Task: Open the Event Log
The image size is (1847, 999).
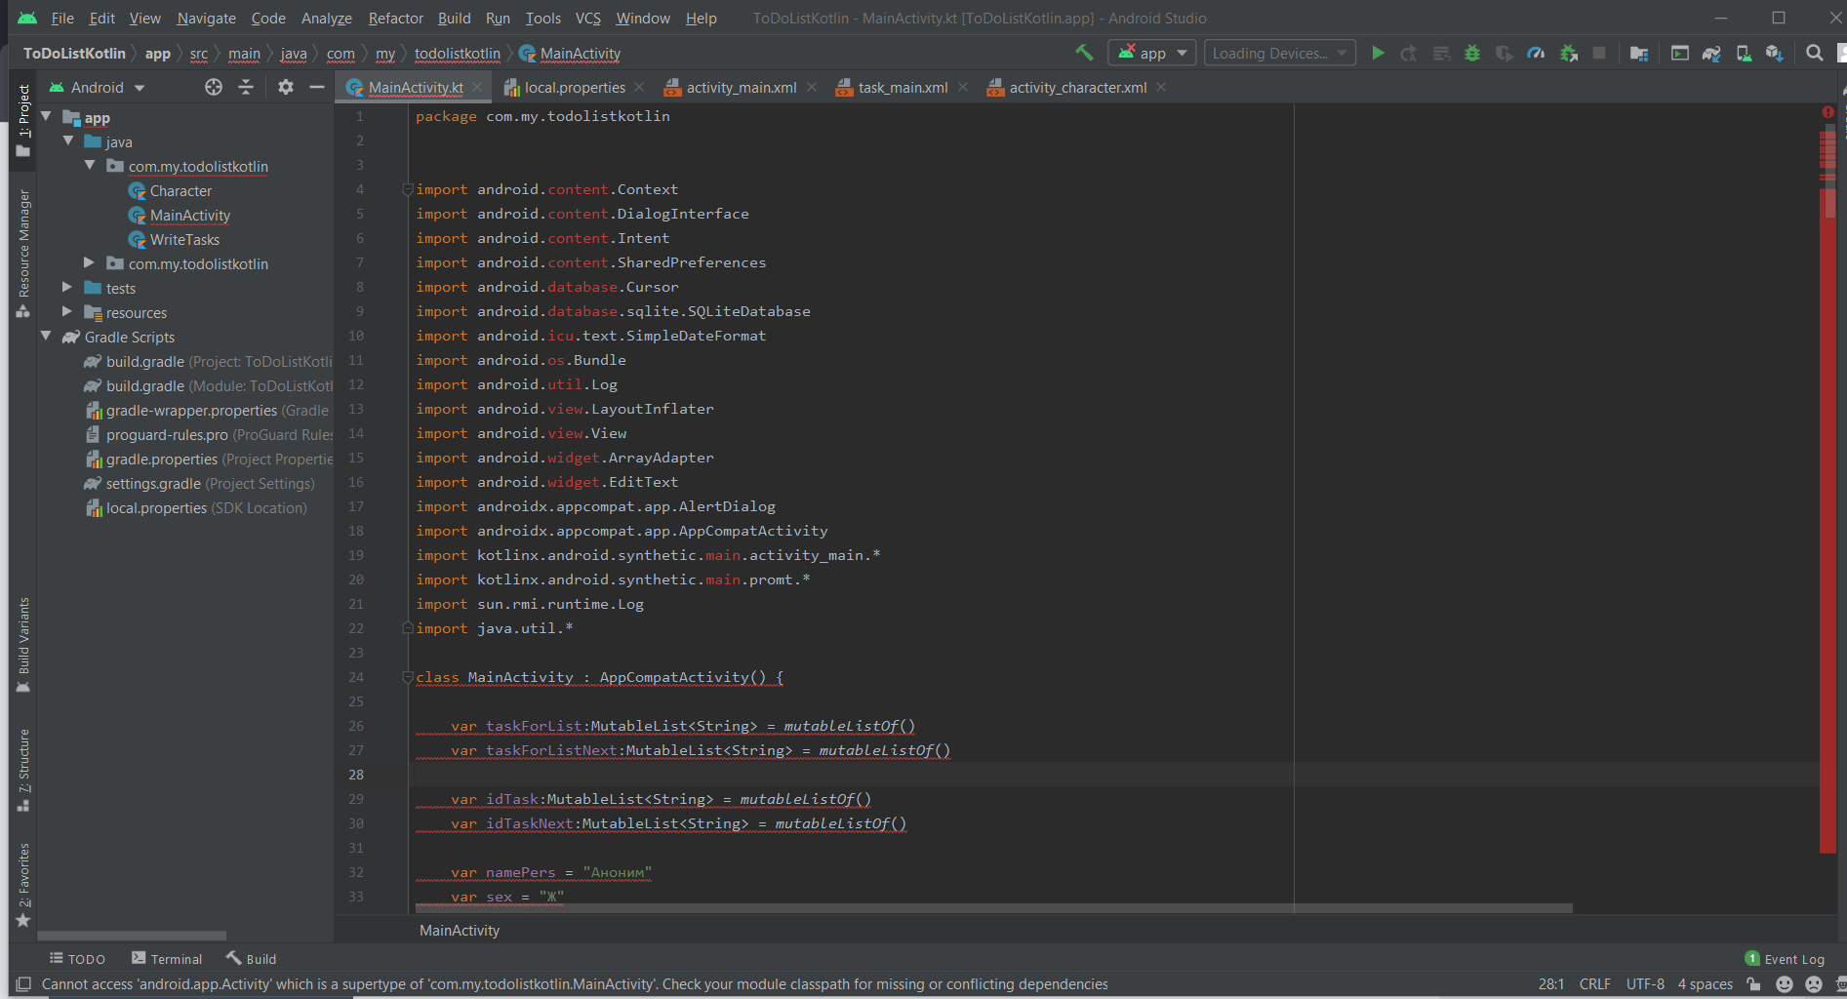Action: (x=1785, y=959)
